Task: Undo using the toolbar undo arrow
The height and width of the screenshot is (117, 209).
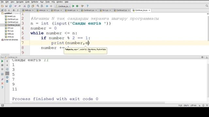Action: click(x=15, y=6)
